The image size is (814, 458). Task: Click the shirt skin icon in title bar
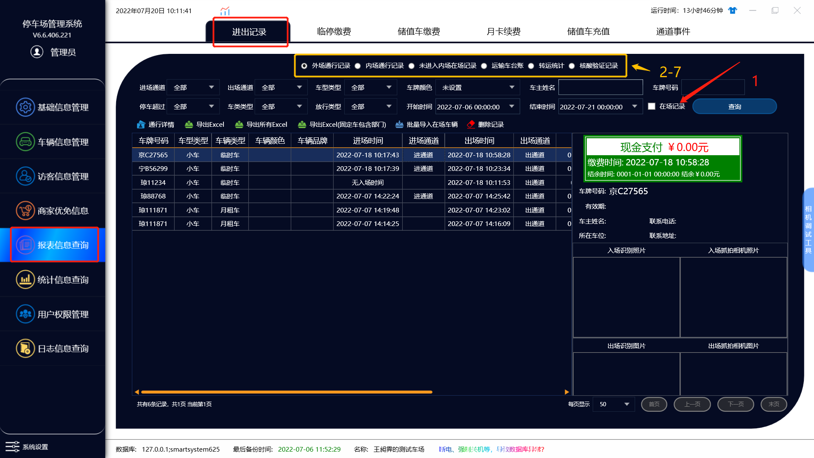[x=732, y=11]
